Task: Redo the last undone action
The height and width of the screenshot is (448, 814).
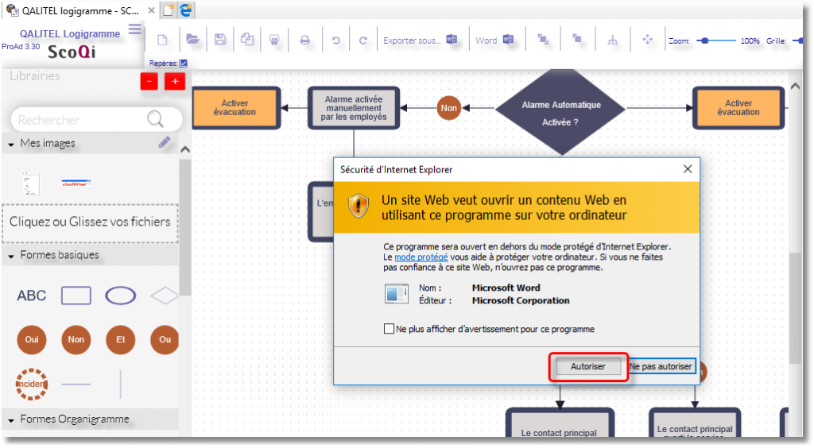Action: (362, 40)
